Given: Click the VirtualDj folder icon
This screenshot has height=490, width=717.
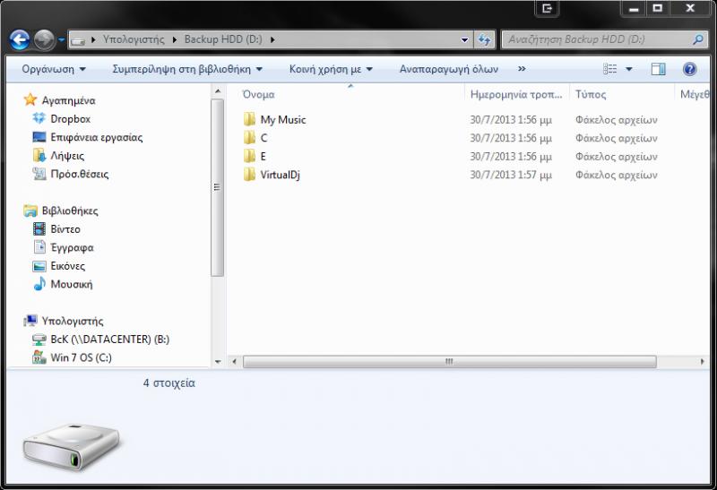Looking at the screenshot, I should tap(250, 174).
